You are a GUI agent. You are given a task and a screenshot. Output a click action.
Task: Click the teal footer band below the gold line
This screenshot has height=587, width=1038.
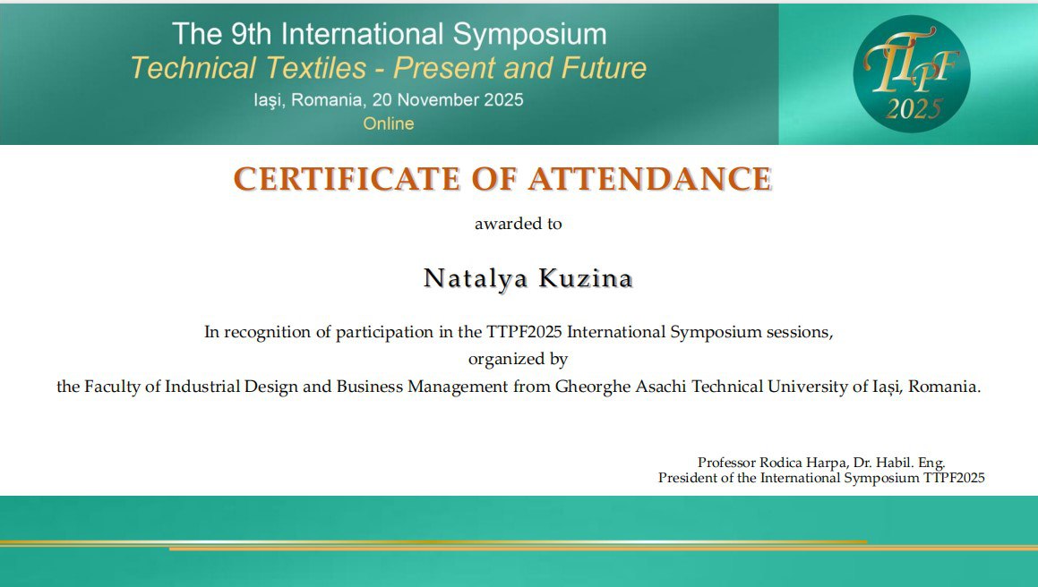pyautogui.click(x=519, y=569)
